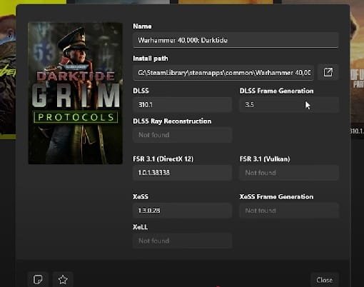
Task: Click the 'Install path' label
Action: coord(151,59)
